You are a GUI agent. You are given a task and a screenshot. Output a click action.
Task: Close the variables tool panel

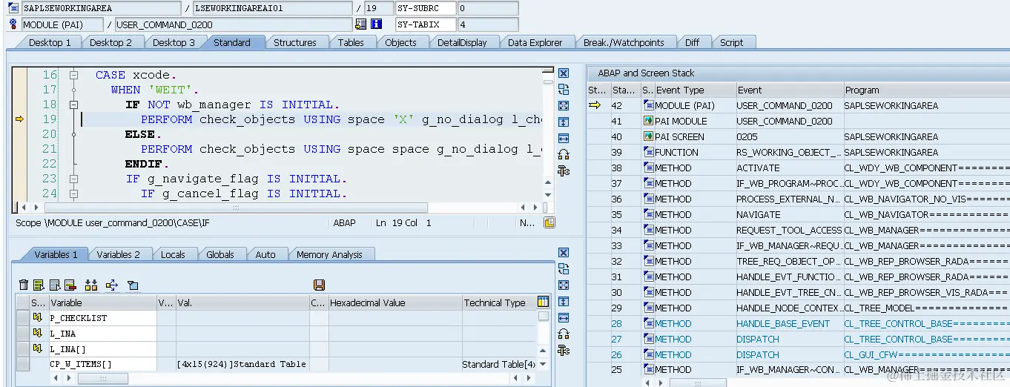564,253
